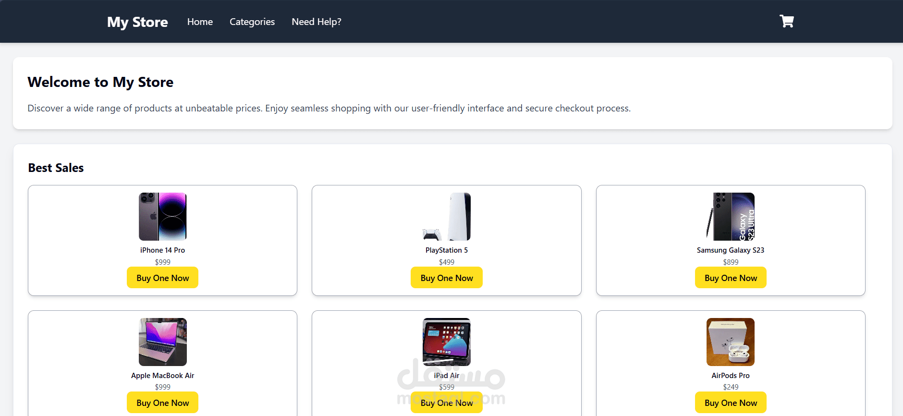
Task: Click the PlayStation 5 product name
Action: click(x=447, y=250)
